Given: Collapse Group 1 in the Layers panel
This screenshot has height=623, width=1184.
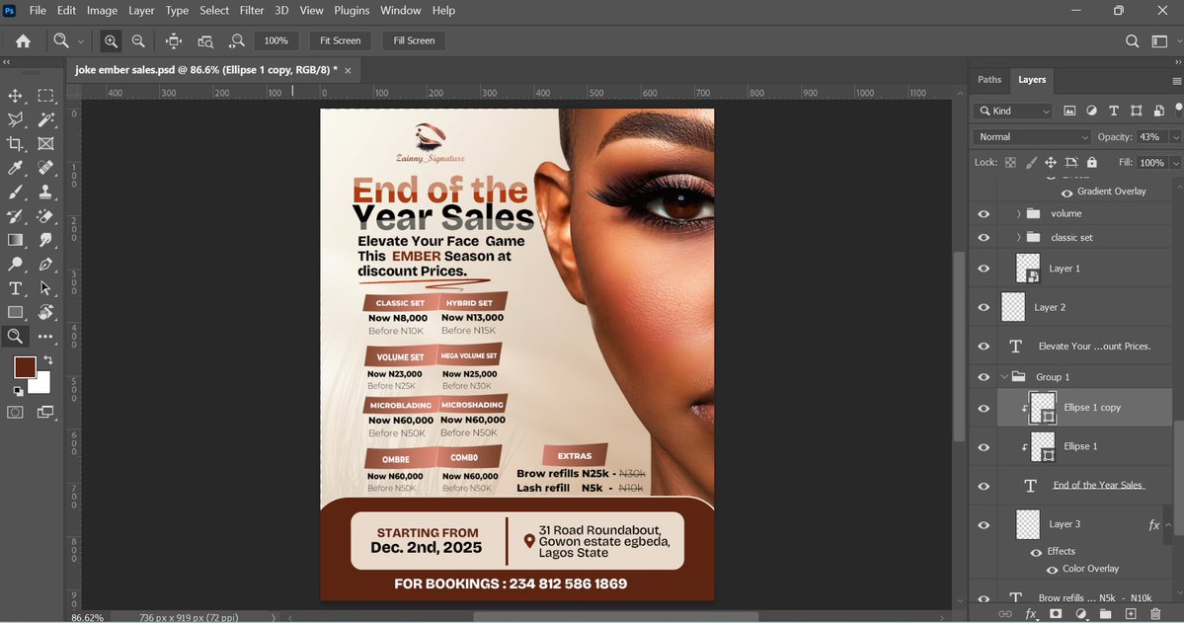Looking at the screenshot, I should coord(1005,376).
